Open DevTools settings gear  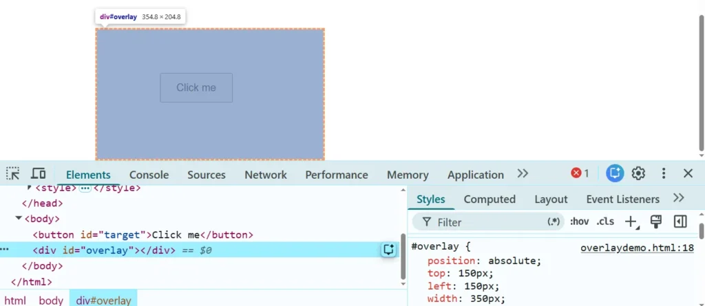[638, 173]
